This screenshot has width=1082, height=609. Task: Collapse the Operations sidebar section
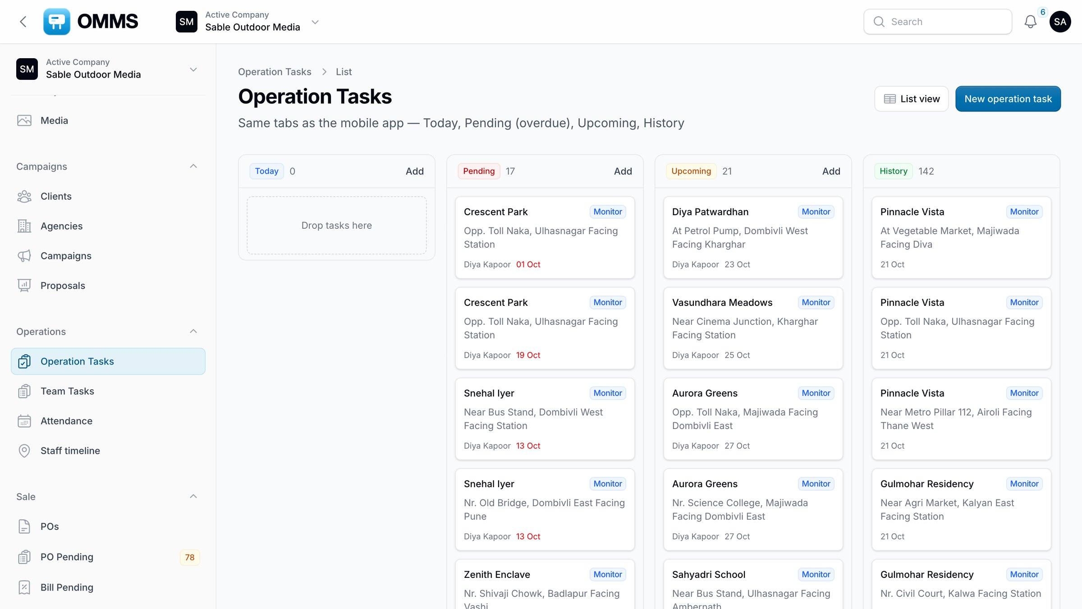(193, 332)
